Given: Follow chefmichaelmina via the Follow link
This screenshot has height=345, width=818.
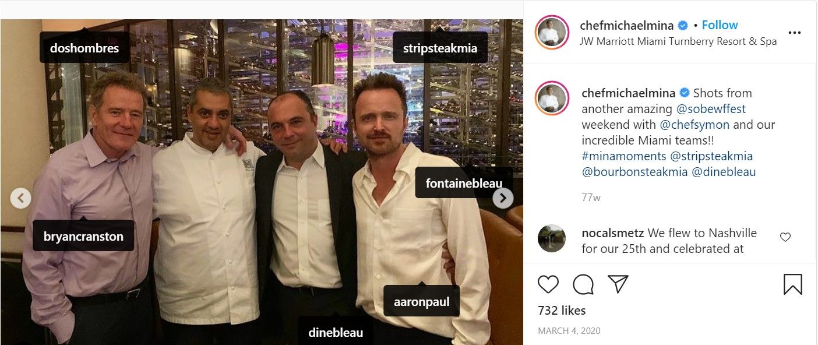Looking at the screenshot, I should click(x=720, y=24).
